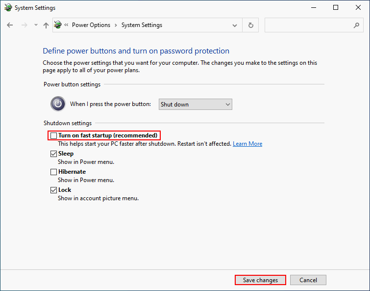This screenshot has height=291, width=370.
Task: Open the address bar history dropdown
Action: (236, 25)
